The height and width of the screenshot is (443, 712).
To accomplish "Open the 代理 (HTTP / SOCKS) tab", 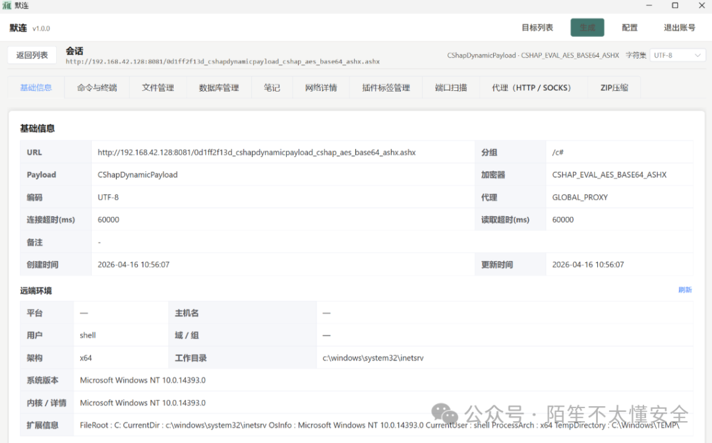I will click(x=533, y=88).
